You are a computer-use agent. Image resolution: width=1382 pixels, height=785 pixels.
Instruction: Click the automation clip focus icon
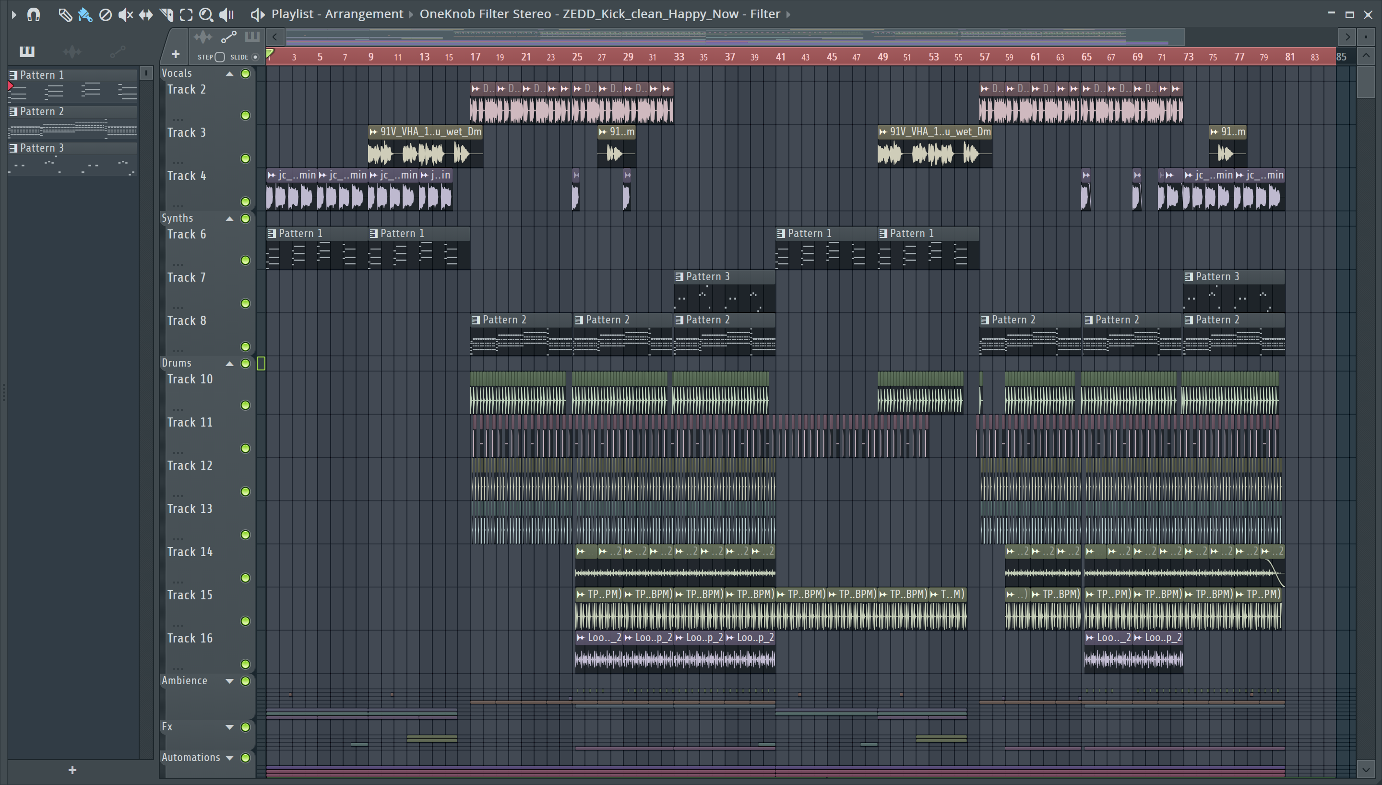228,37
